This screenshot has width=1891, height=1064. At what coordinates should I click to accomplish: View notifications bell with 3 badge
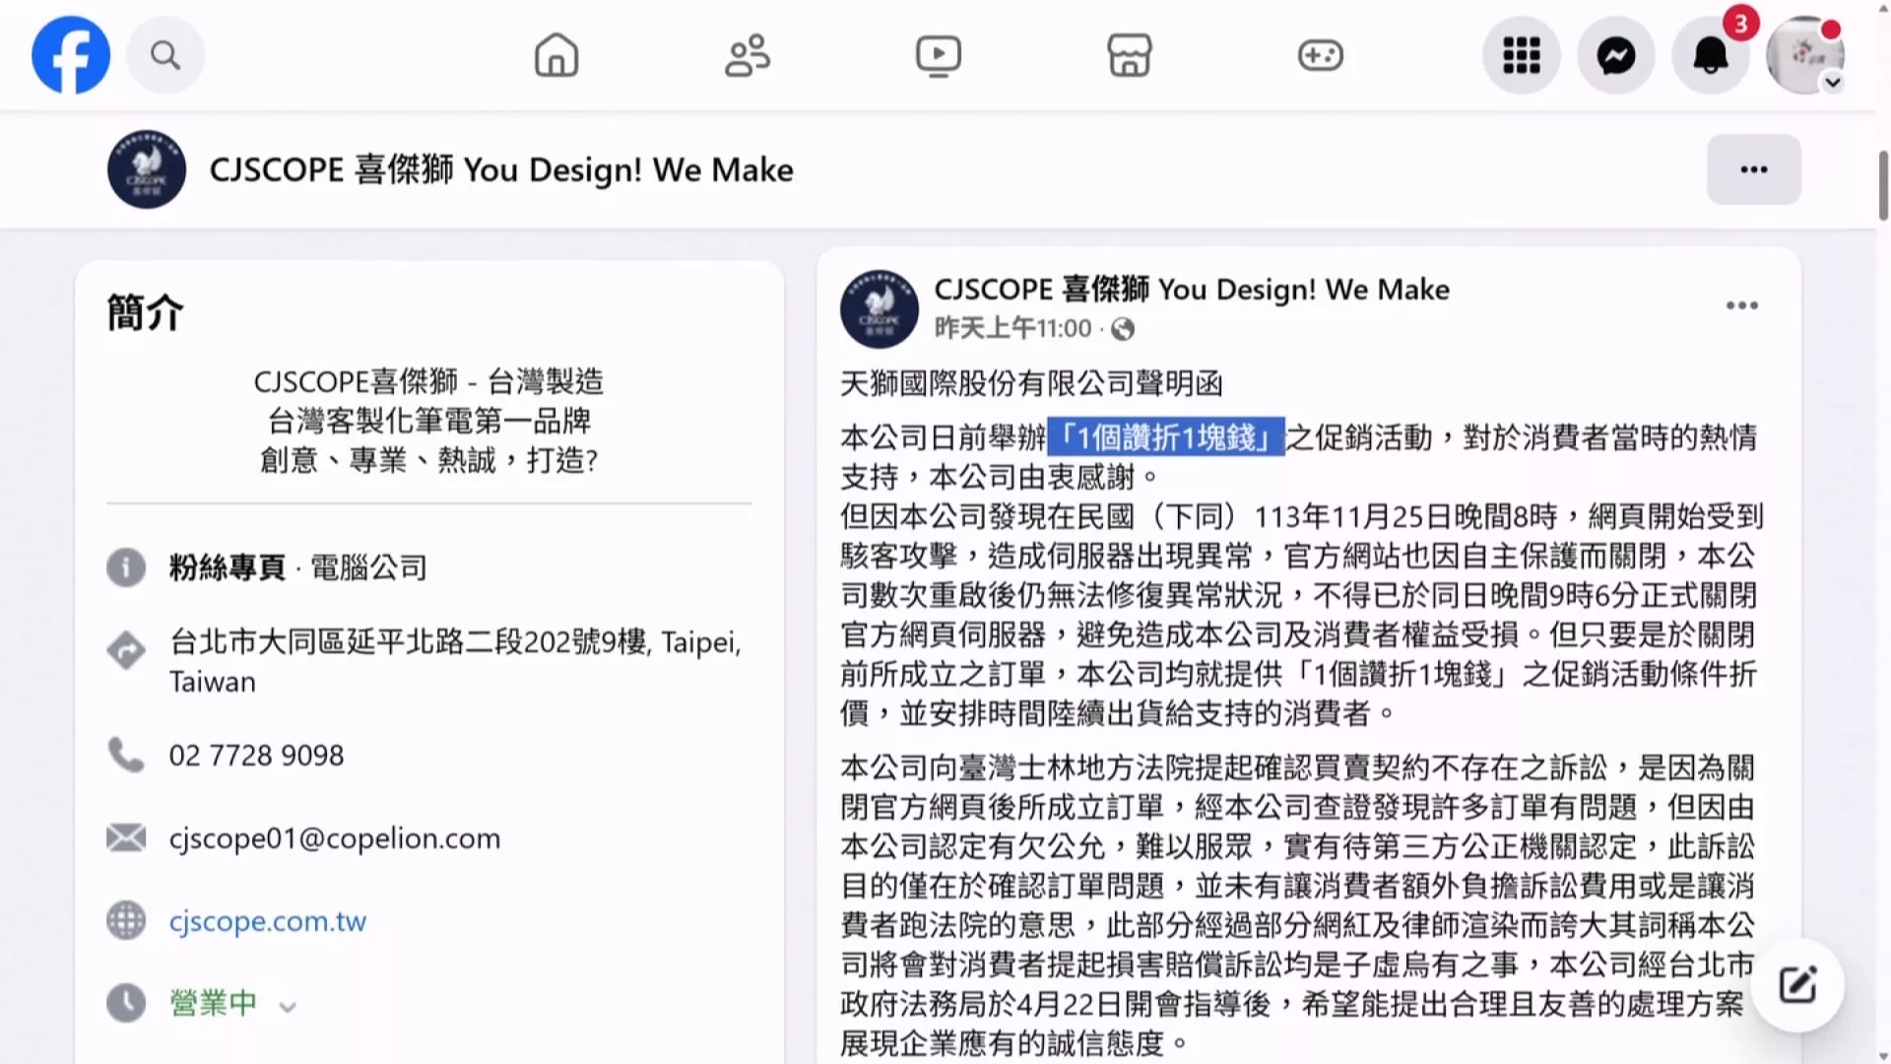tap(1711, 55)
